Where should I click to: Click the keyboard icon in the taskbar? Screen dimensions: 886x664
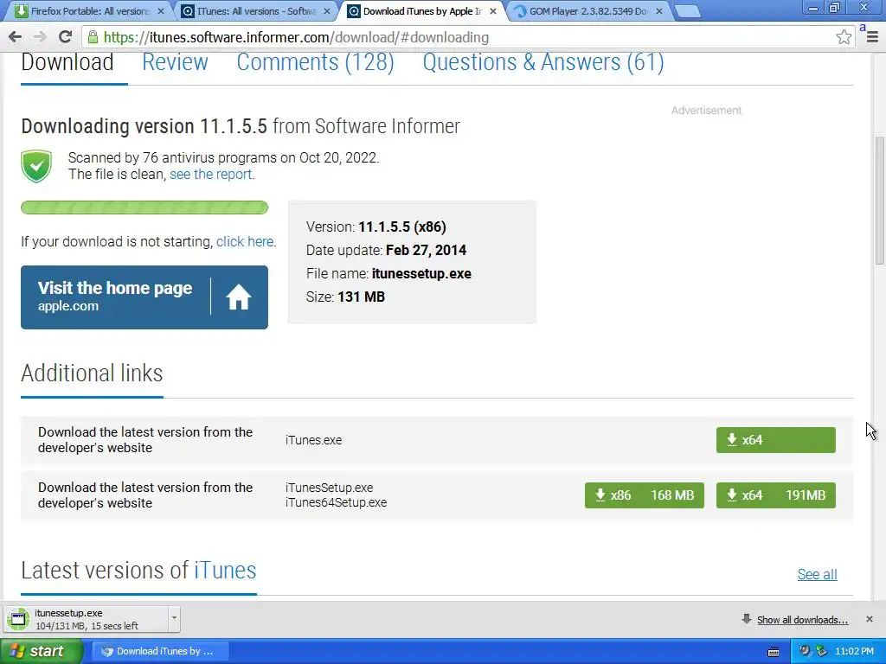coord(774,652)
